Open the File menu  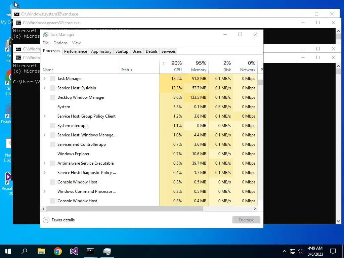pyautogui.click(x=46, y=43)
